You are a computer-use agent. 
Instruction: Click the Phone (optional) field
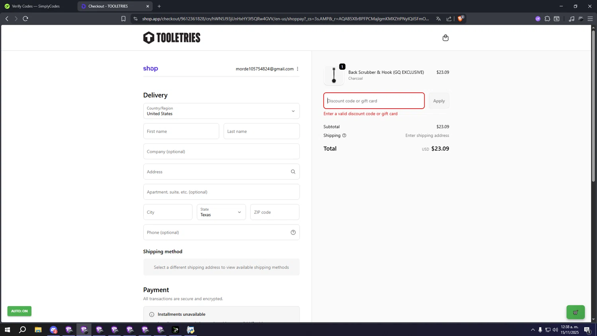(221, 232)
